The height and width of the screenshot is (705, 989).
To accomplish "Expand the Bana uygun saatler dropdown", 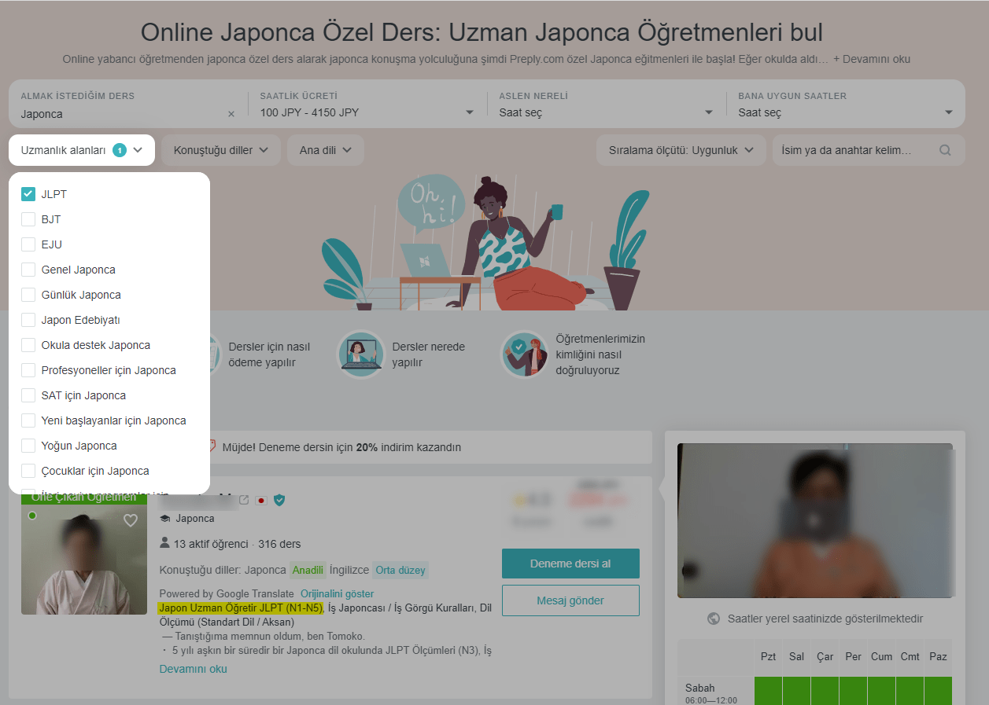I will [846, 105].
